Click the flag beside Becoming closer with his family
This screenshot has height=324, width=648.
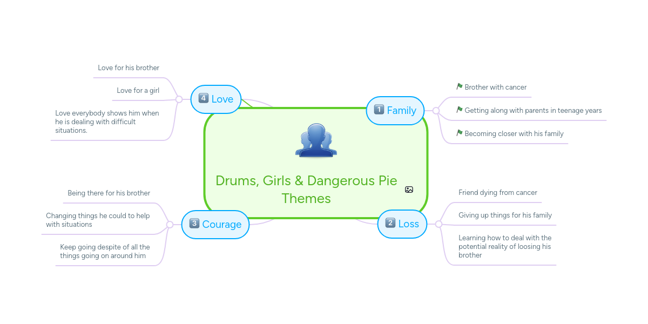[460, 133]
